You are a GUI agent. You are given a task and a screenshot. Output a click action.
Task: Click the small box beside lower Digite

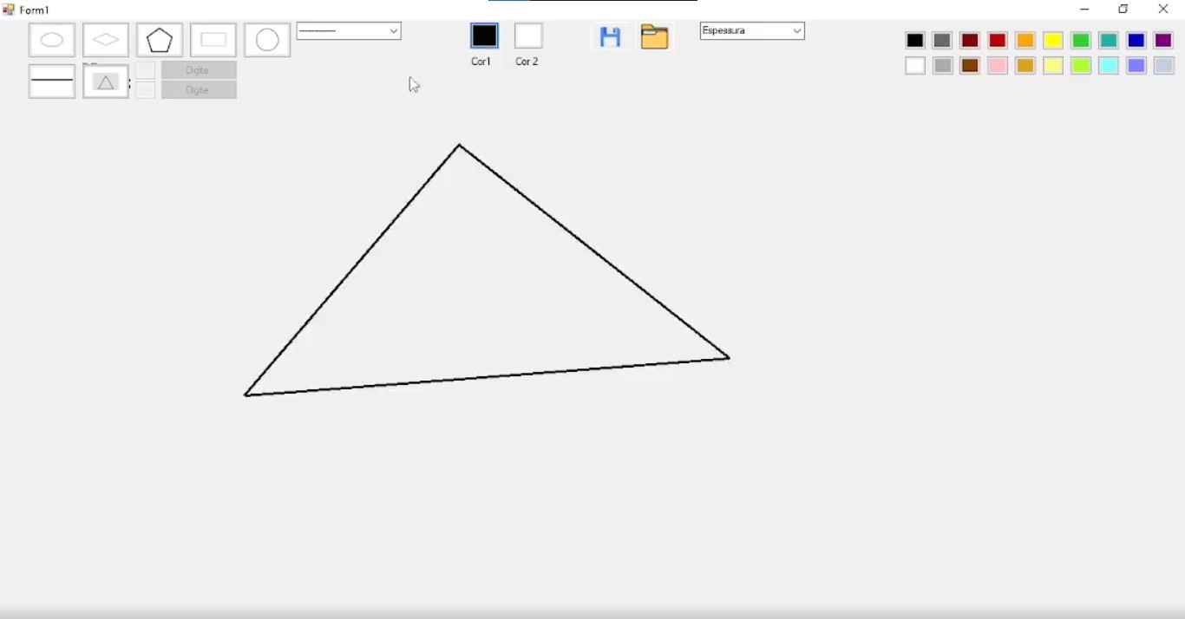point(145,90)
